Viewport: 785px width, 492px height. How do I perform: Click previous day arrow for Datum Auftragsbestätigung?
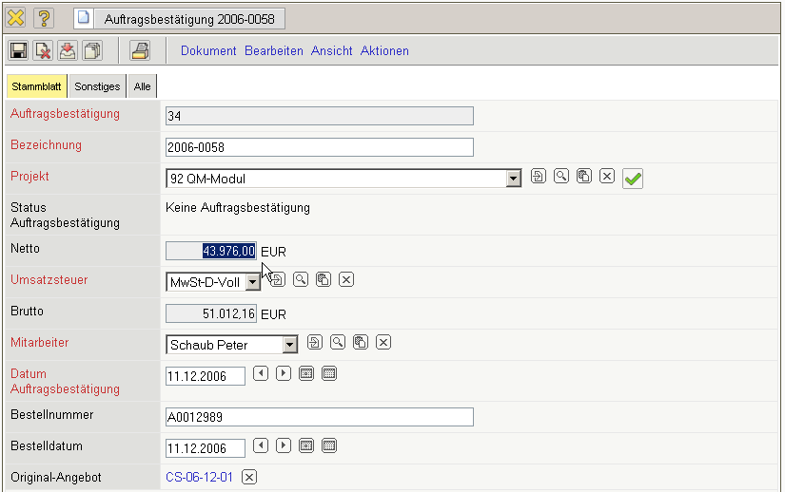(x=261, y=373)
